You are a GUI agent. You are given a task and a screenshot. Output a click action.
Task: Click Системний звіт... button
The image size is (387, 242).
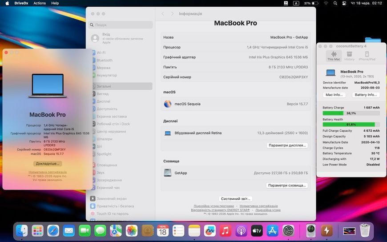[235, 199]
